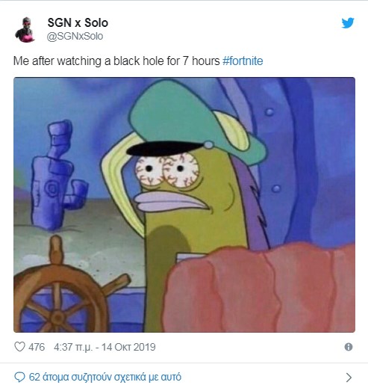The image size is (368, 388).
Task: Open the 4:37 π.μ. - 14 Οκτ 2019 timestamp
Action: coord(105,347)
